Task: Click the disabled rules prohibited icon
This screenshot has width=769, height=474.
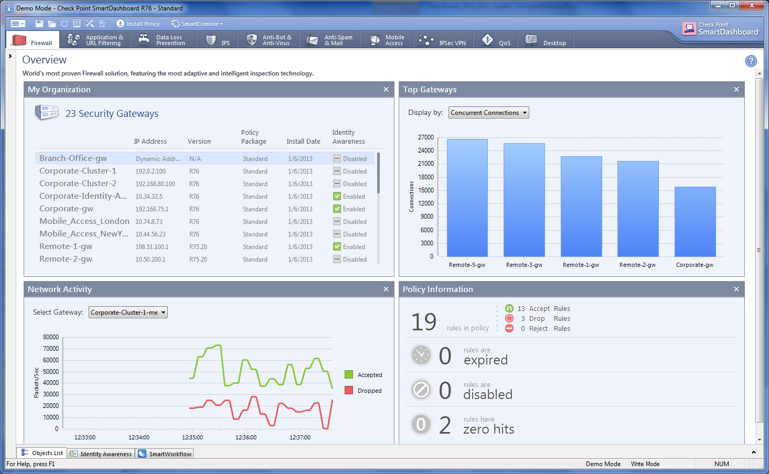Action: click(421, 390)
